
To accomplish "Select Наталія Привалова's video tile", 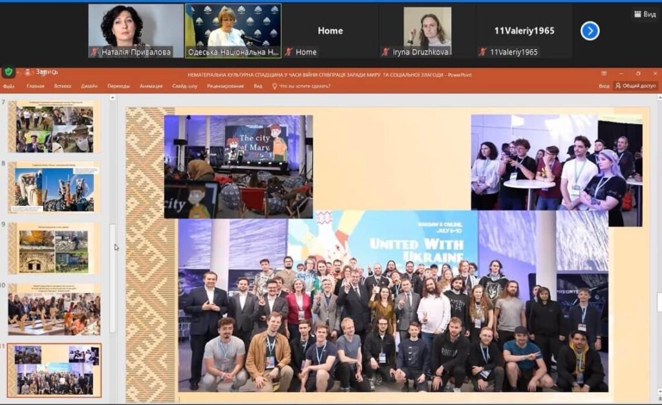I will click(136, 31).
